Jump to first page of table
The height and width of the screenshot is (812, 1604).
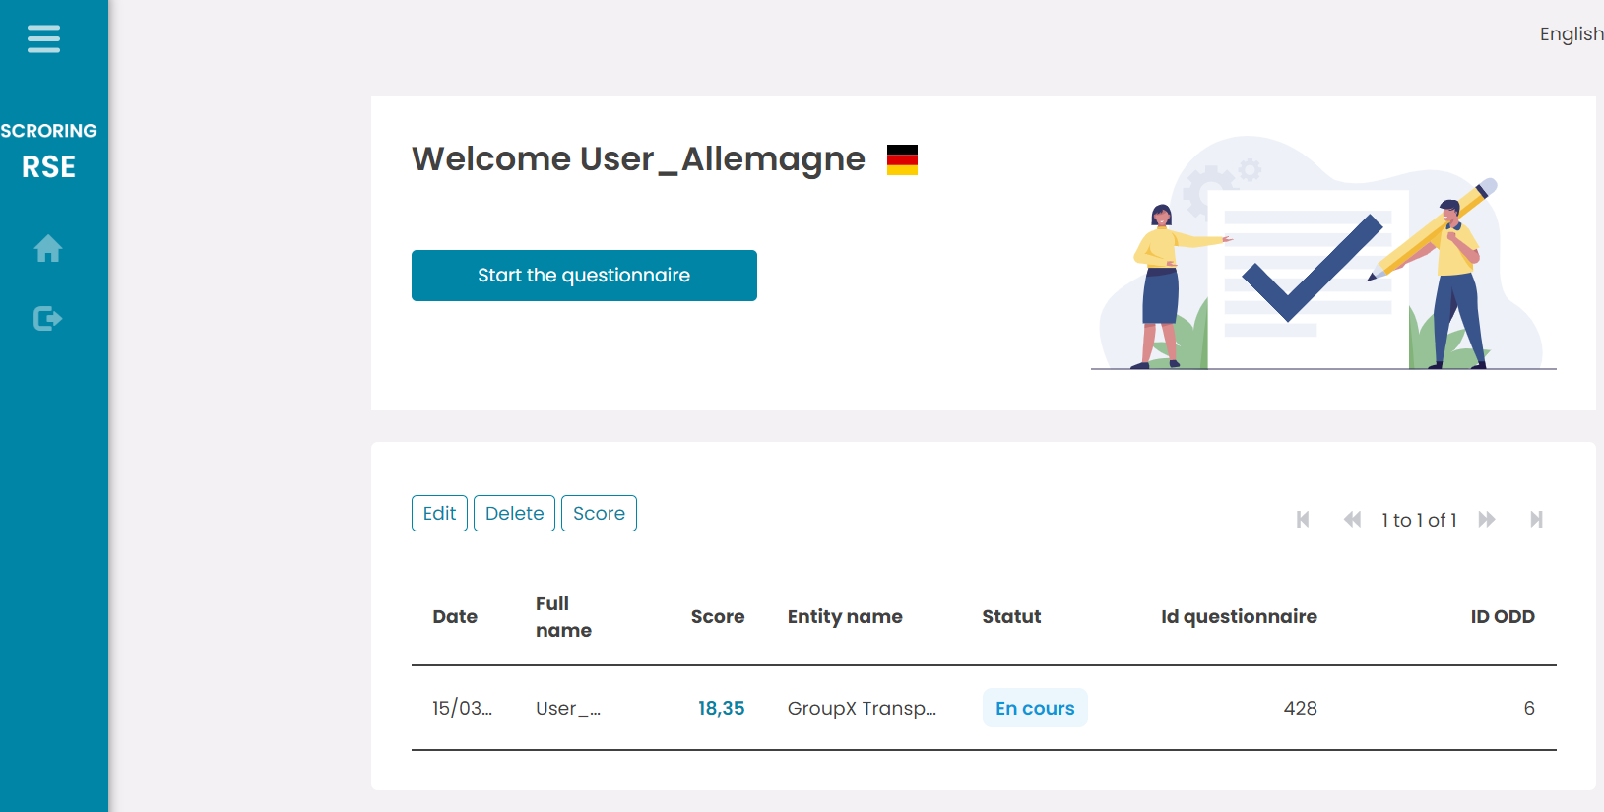tap(1303, 520)
